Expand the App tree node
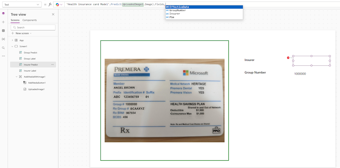340x168 pixels. pyautogui.click(x=12, y=40)
